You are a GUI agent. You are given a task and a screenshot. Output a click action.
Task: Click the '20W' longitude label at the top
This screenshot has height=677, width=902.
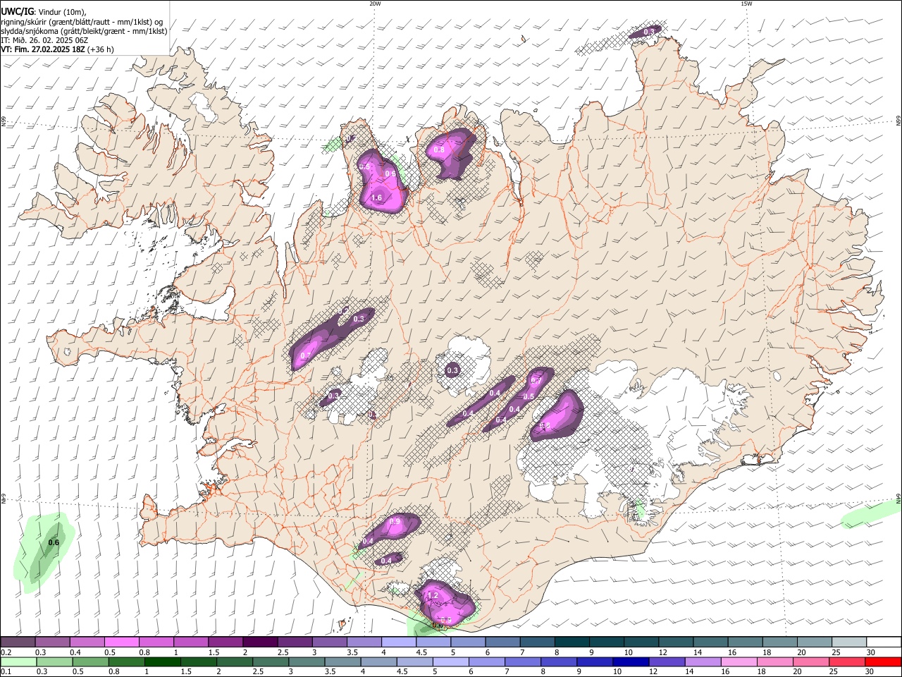(x=375, y=4)
